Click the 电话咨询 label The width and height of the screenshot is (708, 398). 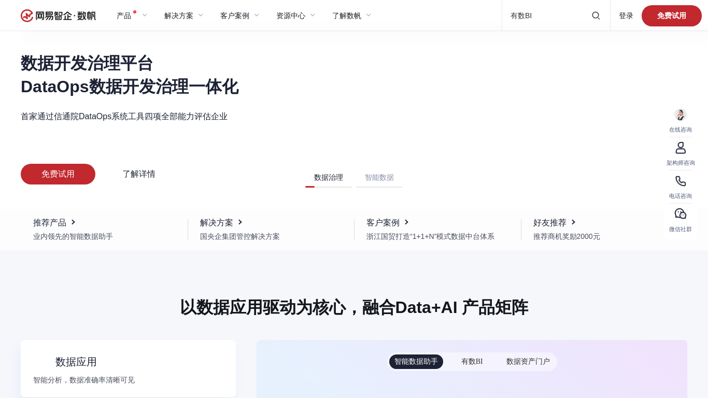coord(681,196)
